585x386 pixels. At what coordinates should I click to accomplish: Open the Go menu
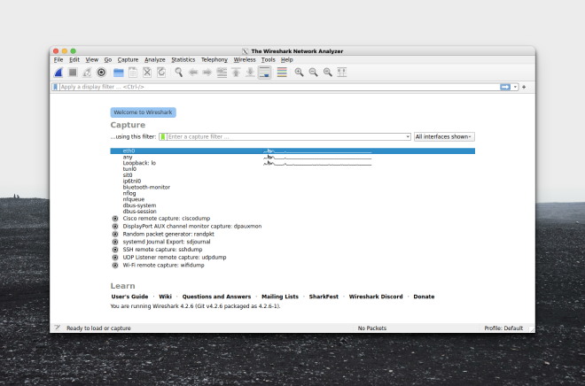click(x=108, y=59)
